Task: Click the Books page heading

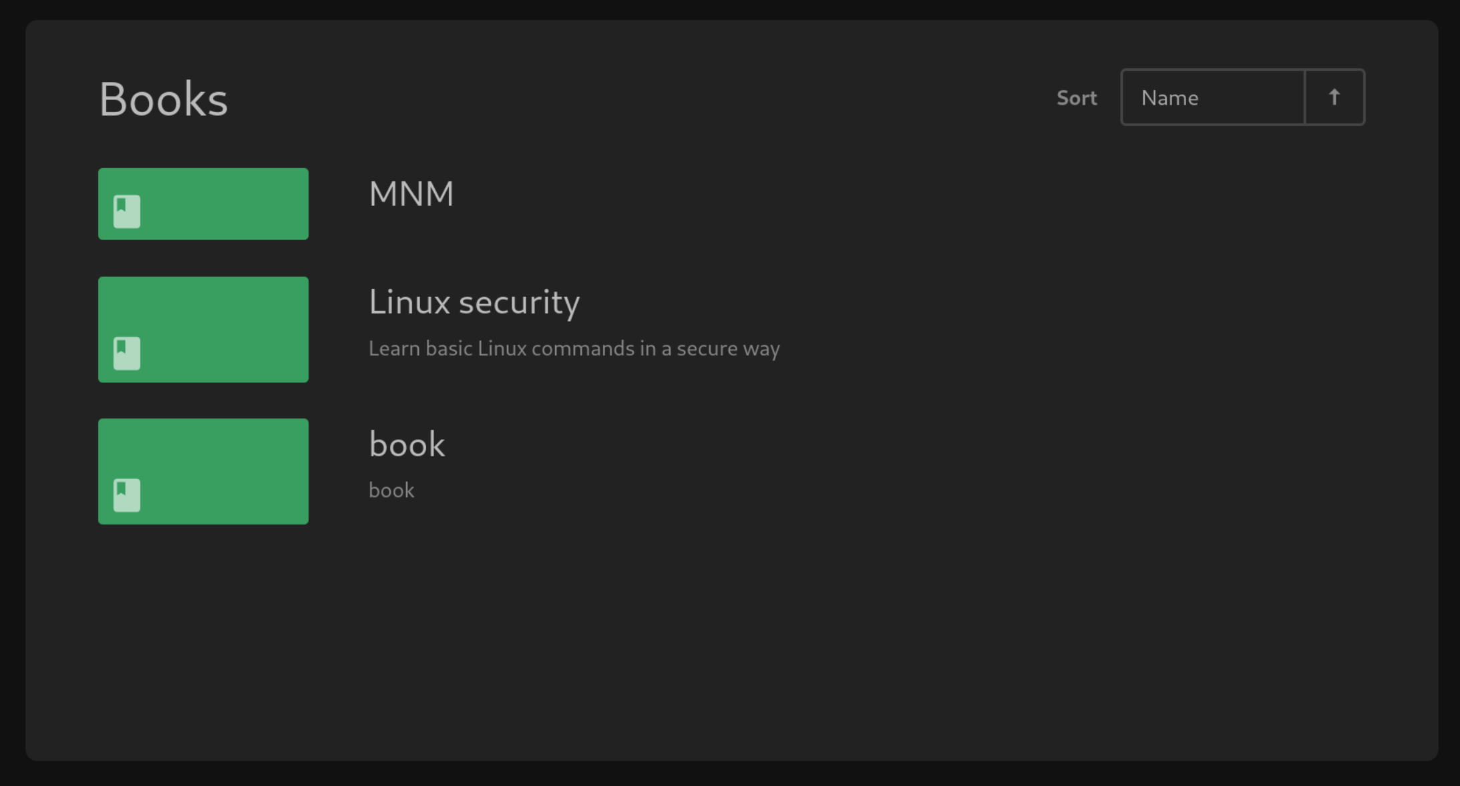Action: point(164,99)
